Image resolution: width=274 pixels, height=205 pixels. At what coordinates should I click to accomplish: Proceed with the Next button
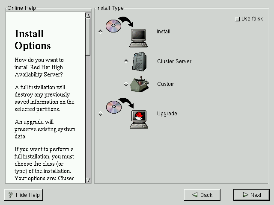click(251, 195)
